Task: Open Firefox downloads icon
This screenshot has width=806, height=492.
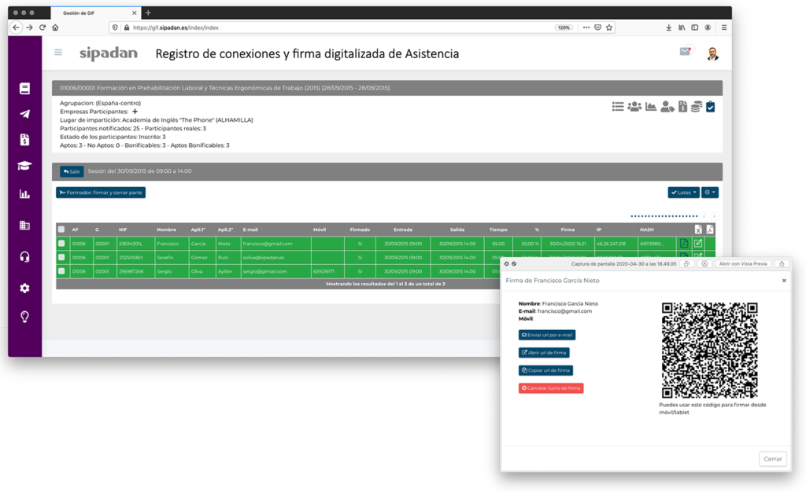Action: [669, 28]
